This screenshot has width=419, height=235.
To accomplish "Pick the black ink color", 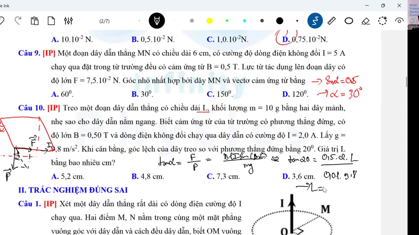I will point(280,21).
